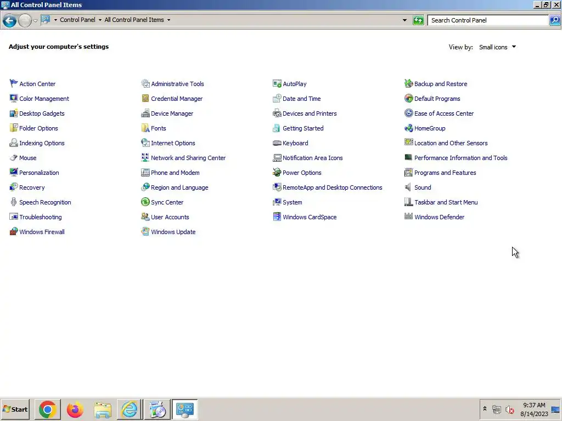Viewport: 562px width, 421px height.
Task: Open the Sound speaker icon
Action: click(408, 187)
